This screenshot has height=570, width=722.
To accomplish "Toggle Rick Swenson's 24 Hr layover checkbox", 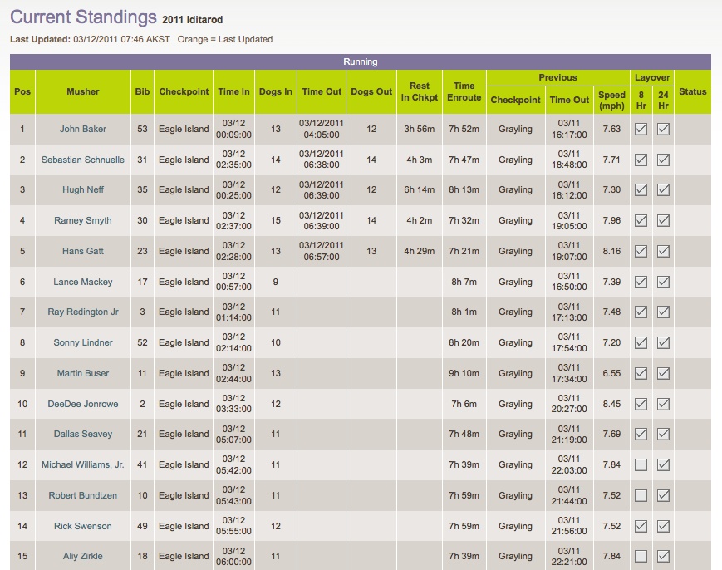I will pyautogui.click(x=663, y=526).
